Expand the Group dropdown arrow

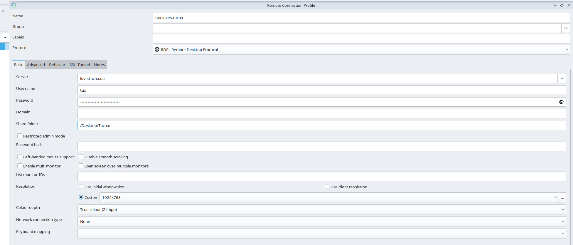[565, 28]
